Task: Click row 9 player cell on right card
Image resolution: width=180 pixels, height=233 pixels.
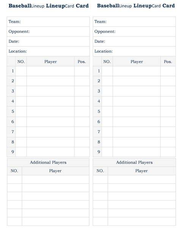Action: tap(136, 152)
